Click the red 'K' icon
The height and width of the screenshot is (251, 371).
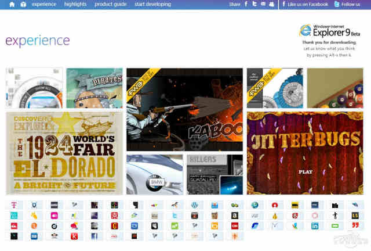pos(74,236)
